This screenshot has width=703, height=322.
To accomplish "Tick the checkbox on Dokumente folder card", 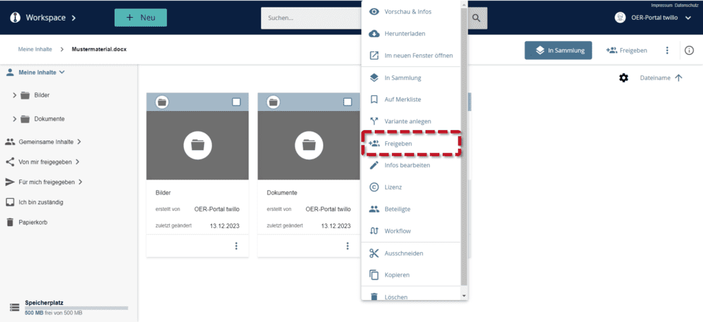I will 347,102.
